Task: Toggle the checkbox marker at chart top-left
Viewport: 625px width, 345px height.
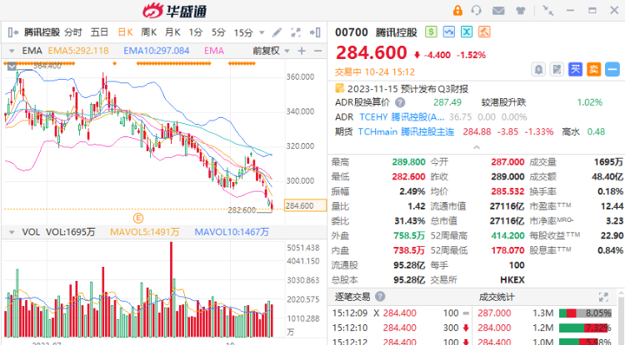Action: [x=12, y=66]
